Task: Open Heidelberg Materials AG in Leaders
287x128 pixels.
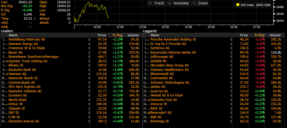Action: coord(27,39)
